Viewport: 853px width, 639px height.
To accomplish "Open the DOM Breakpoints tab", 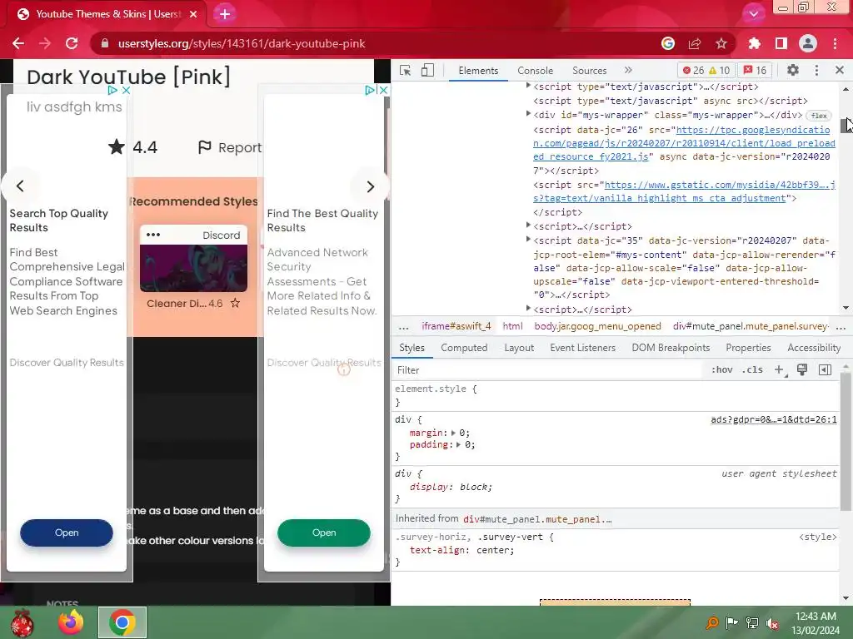I will 671,348.
